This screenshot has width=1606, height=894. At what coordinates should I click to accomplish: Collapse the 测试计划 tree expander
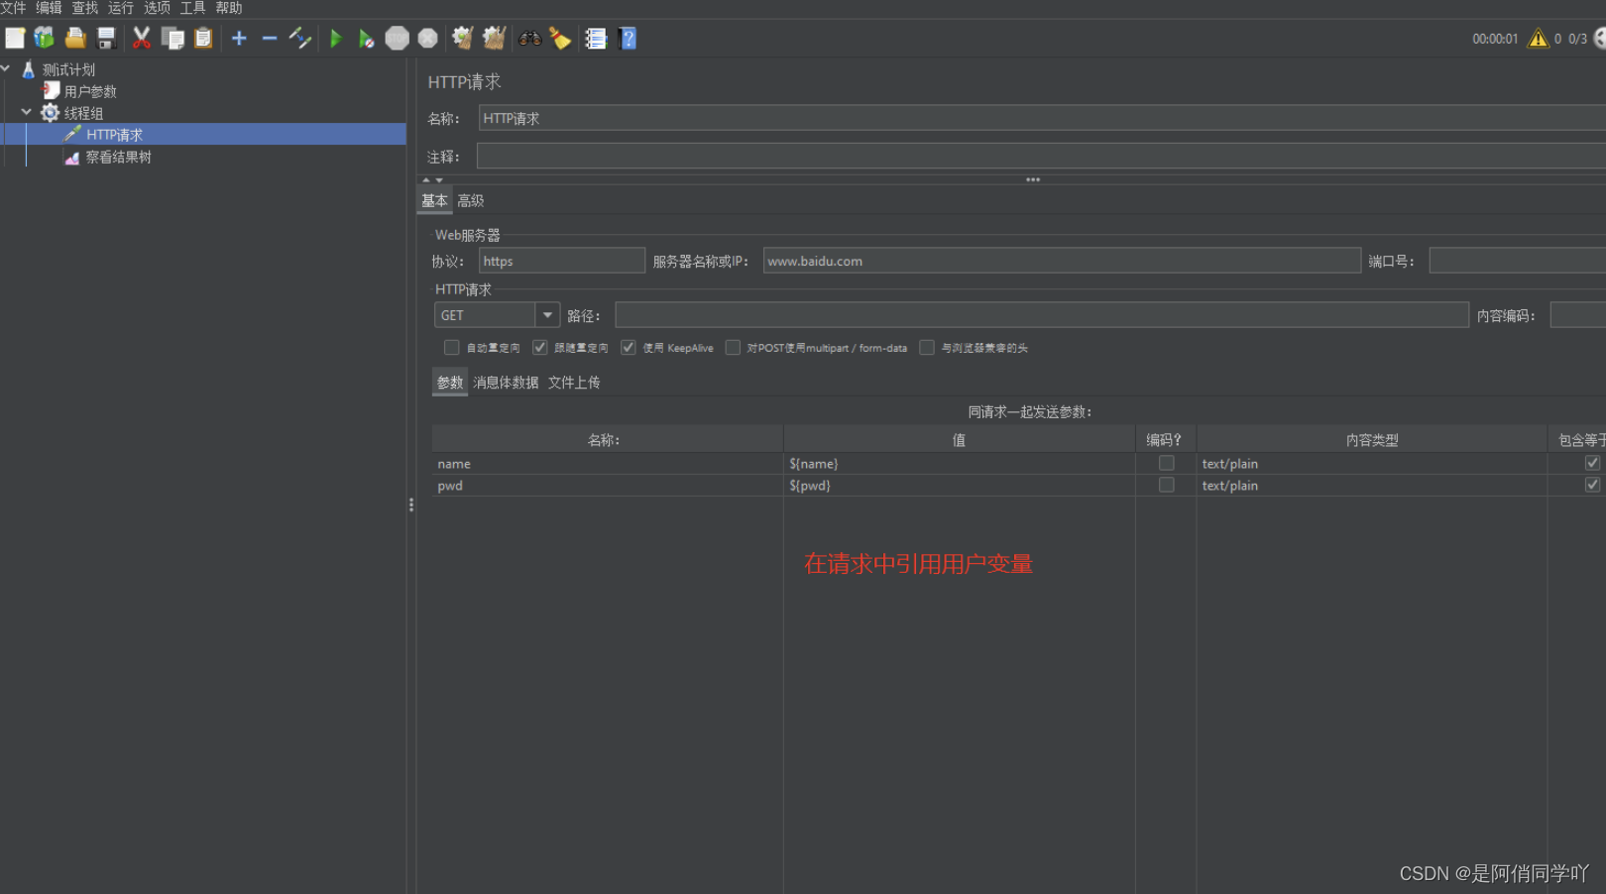(x=6, y=68)
